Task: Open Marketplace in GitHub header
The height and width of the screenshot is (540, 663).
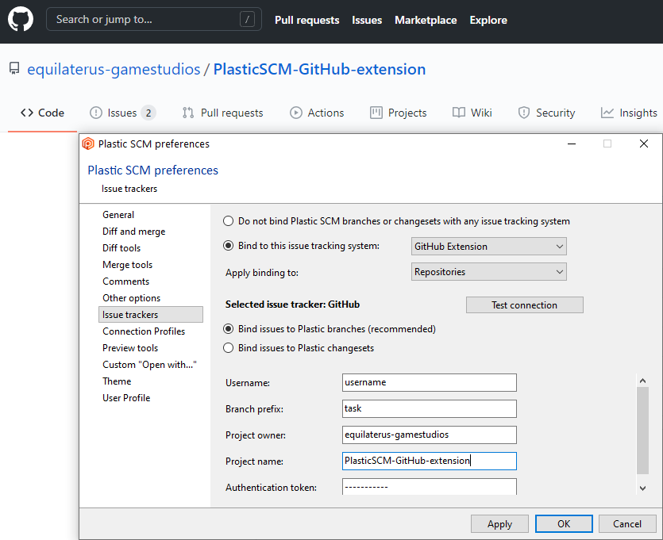Action: (x=426, y=21)
